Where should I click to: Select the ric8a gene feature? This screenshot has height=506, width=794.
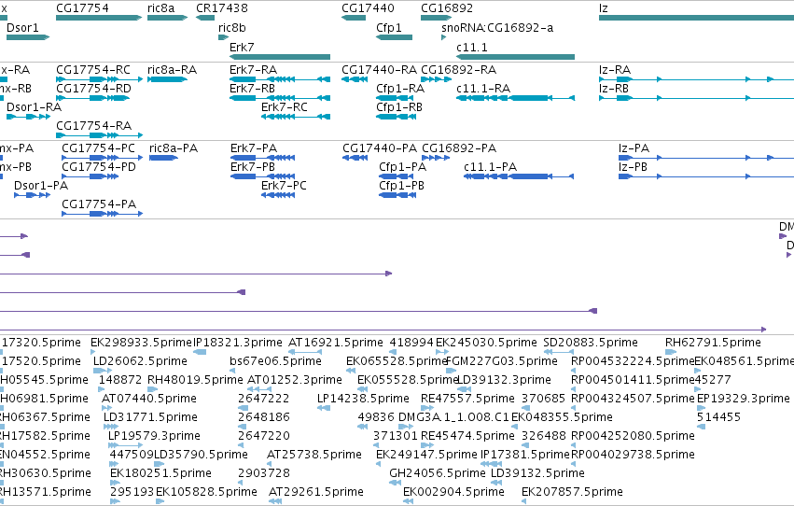coord(167,18)
